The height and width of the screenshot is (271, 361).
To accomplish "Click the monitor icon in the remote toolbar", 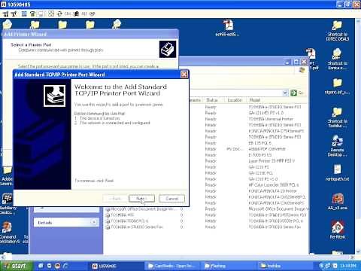I will coord(41,14).
